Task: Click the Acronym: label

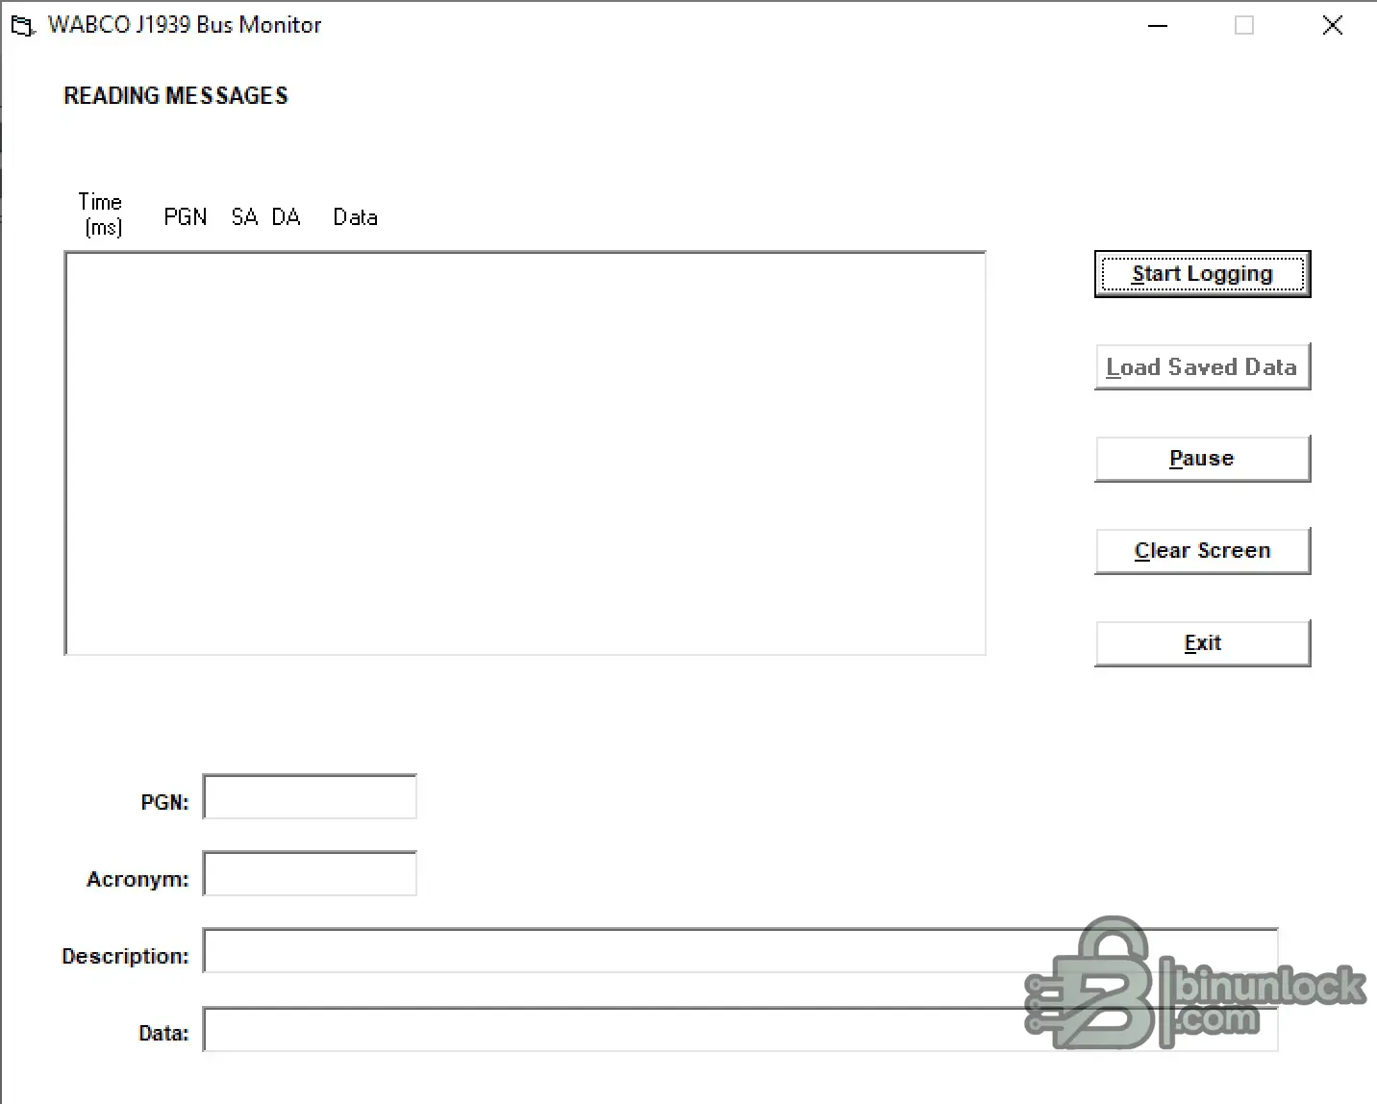Action: click(138, 879)
